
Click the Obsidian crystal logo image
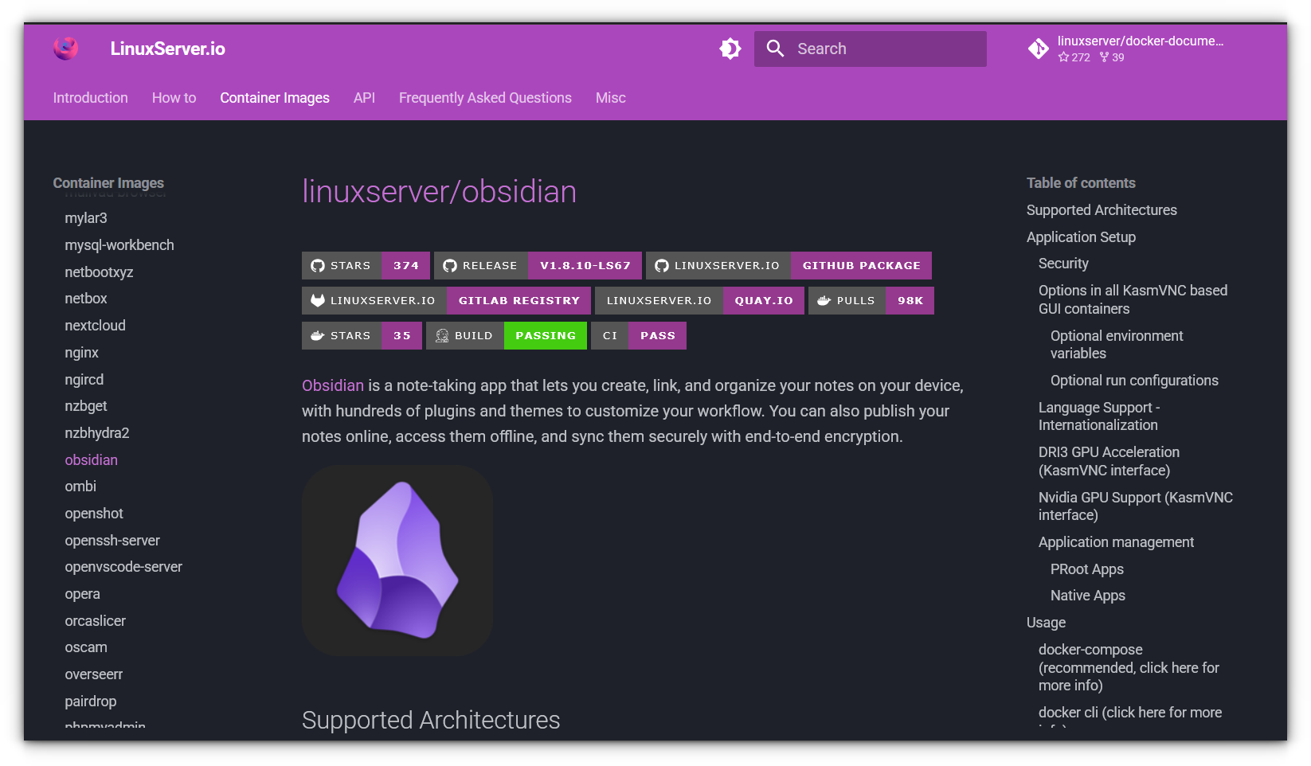(397, 561)
